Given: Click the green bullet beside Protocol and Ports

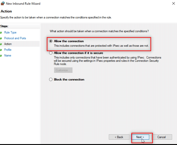Looking at the screenshot, I should coord(1,38).
